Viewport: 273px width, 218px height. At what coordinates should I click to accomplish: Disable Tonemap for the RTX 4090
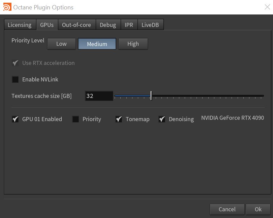tap(119, 119)
